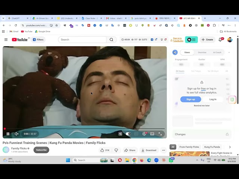Viewport: 239px width, 179px height.
Task: Enter full screen mode
Action: tap(160, 134)
